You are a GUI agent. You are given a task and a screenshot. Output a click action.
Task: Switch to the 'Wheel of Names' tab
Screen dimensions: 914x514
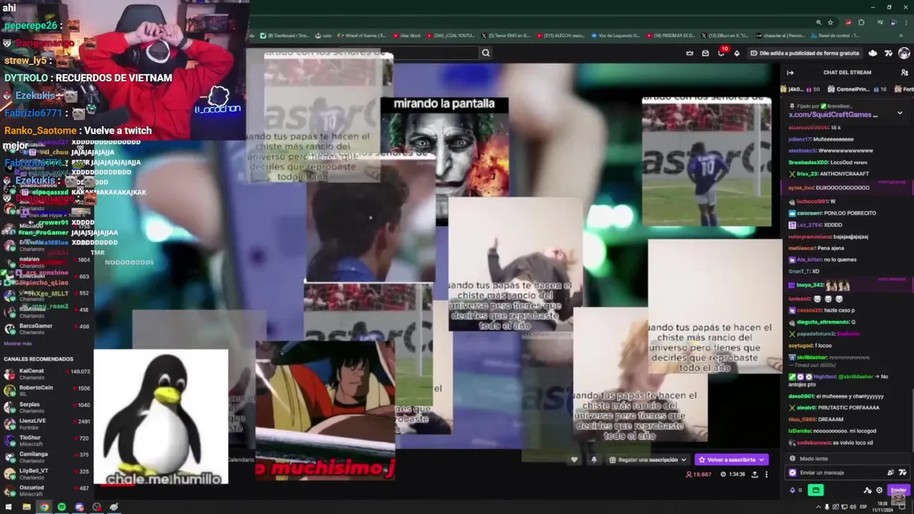pyautogui.click(x=363, y=35)
